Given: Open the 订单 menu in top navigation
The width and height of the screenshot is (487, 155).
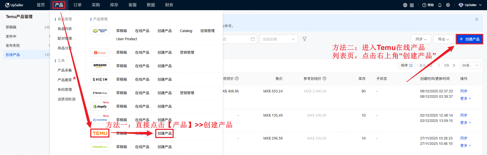Looking at the screenshot, I should (77, 5).
